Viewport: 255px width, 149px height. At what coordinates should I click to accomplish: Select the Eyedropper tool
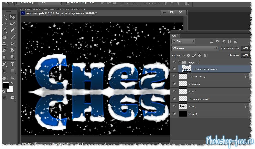pos(12,30)
